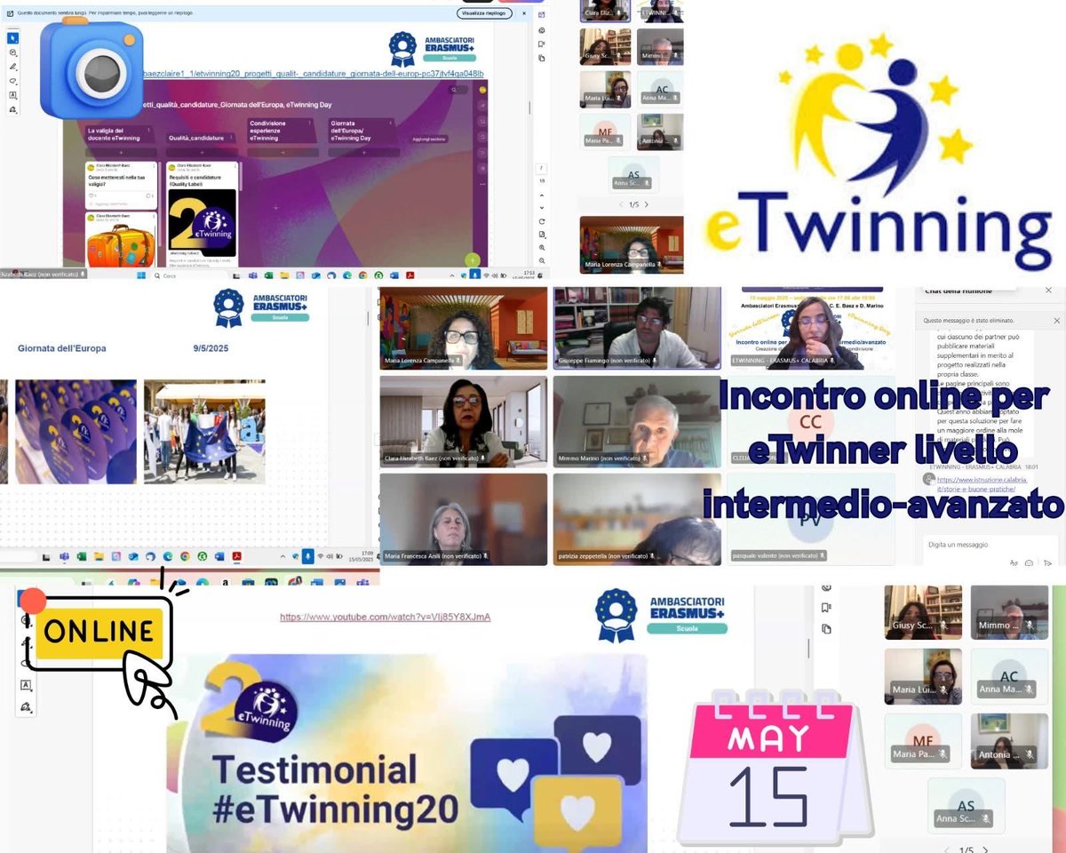
Task: Show previous participants page before 1/5 in top screenshot
Action: pos(619,204)
